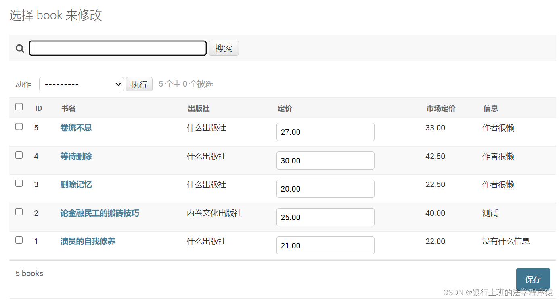Image resolution: width=559 pixels, height=300 pixels.
Task: Check the box for book 删除记忆
Action: click(x=19, y=183)
